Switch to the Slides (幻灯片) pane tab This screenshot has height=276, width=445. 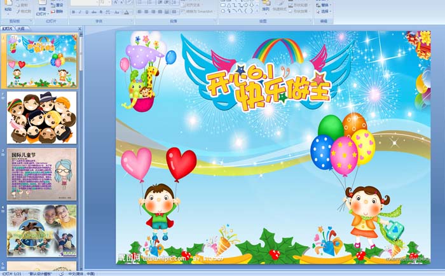[x=8, y=29]
